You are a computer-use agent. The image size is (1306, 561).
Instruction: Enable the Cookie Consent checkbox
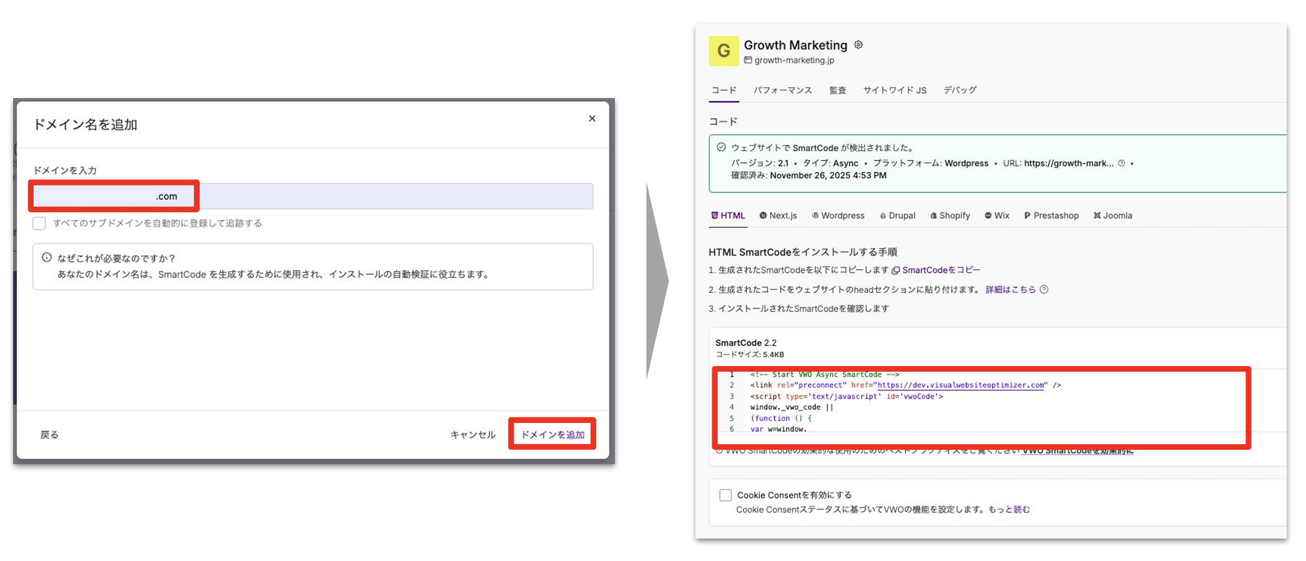(x=725, y=495)
